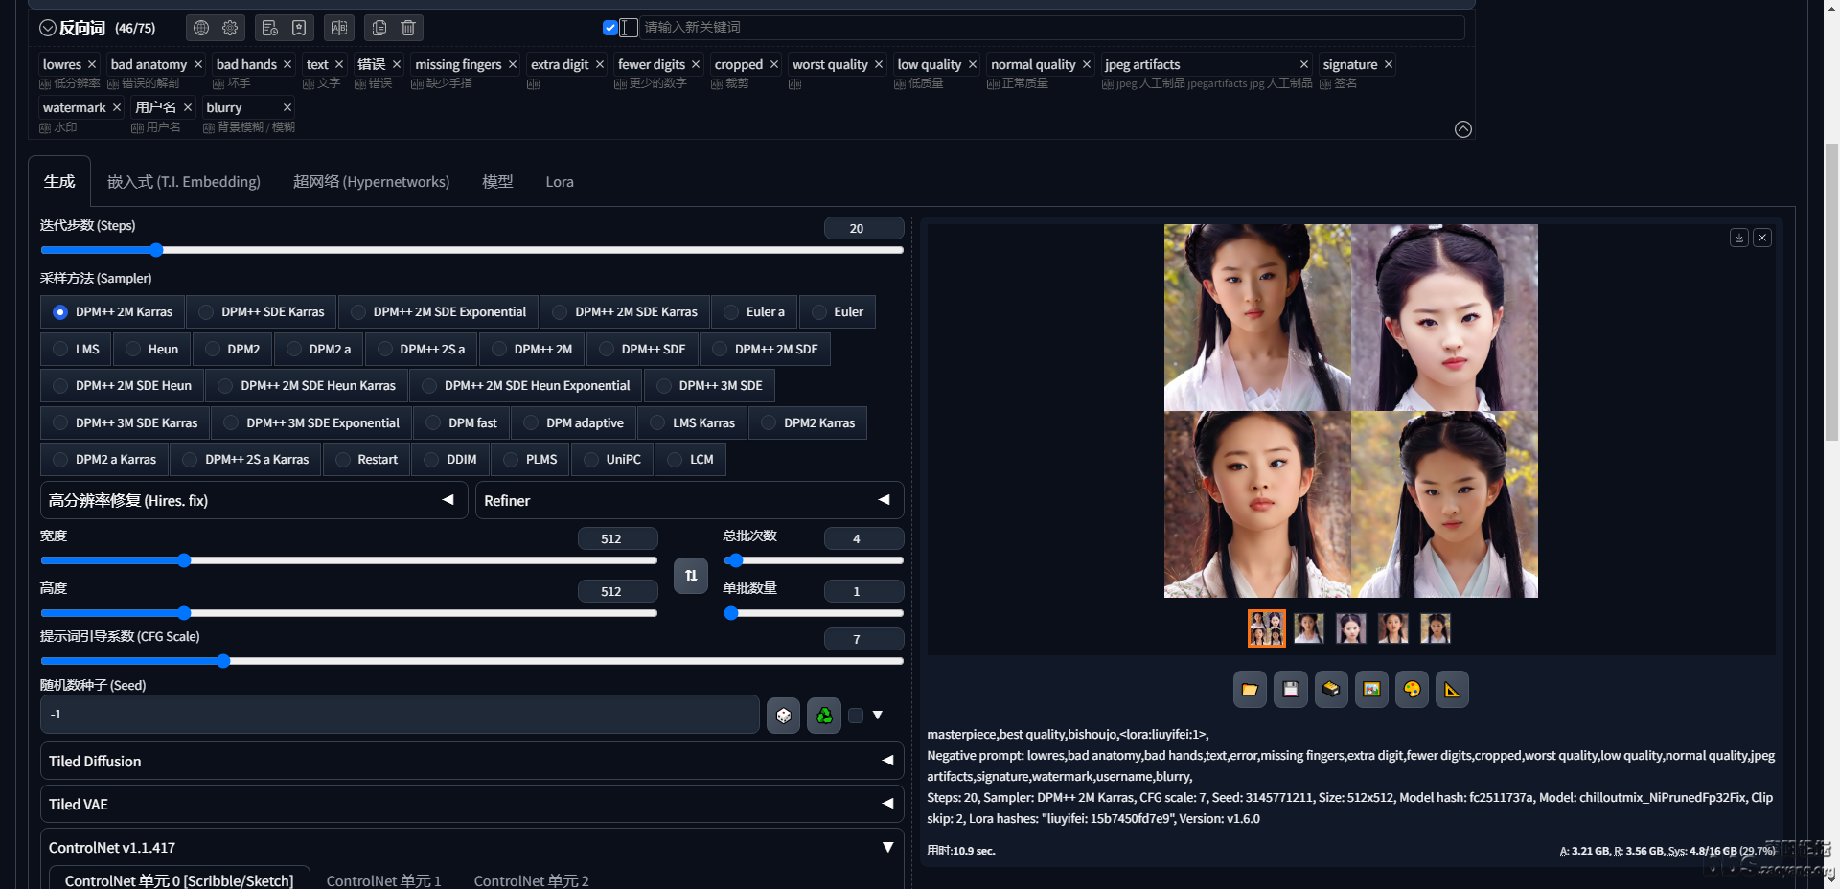Collapse the ControlNet v1.1.417 panel
Viewport: 1840px width, 889px height.
471,847
